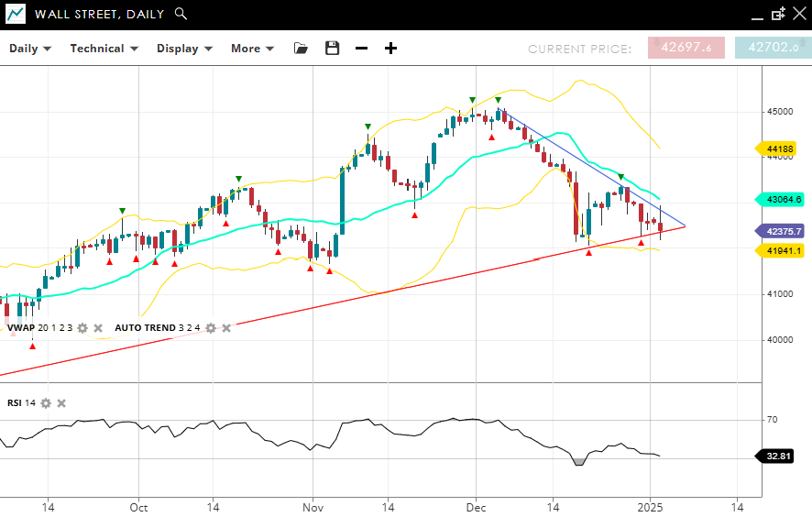Viewport: 812px width, 517px height.
Task: Remove the VWAP indicator
Action: pos(98,327)
